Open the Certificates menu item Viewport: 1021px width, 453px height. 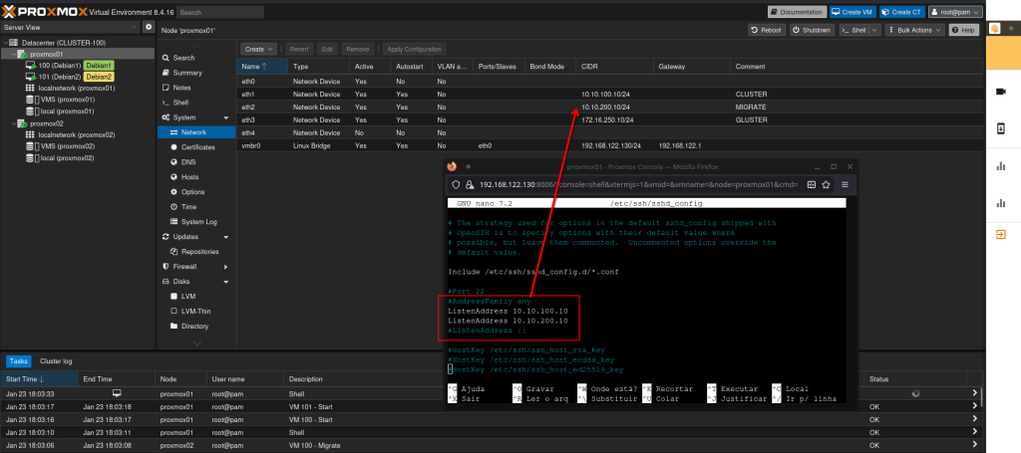pos(197,146)
